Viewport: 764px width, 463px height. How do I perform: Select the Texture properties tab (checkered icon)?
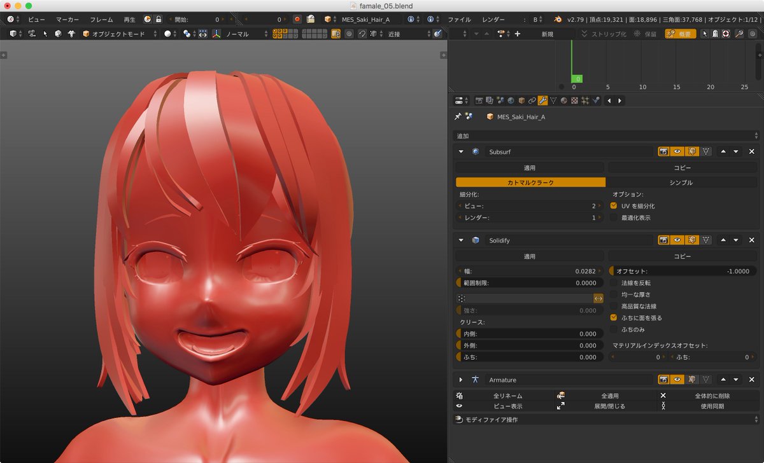pyautogui.click(x=574, y=100)
